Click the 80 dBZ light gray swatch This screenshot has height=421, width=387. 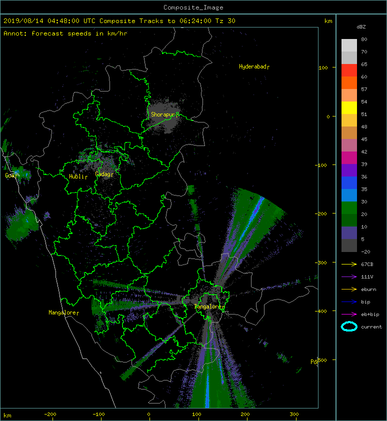[x=349, y=45]
